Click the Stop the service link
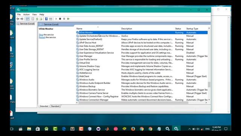The height and width of the screenshot is (136, 241). pyautogui.click(x=41, y=35)
